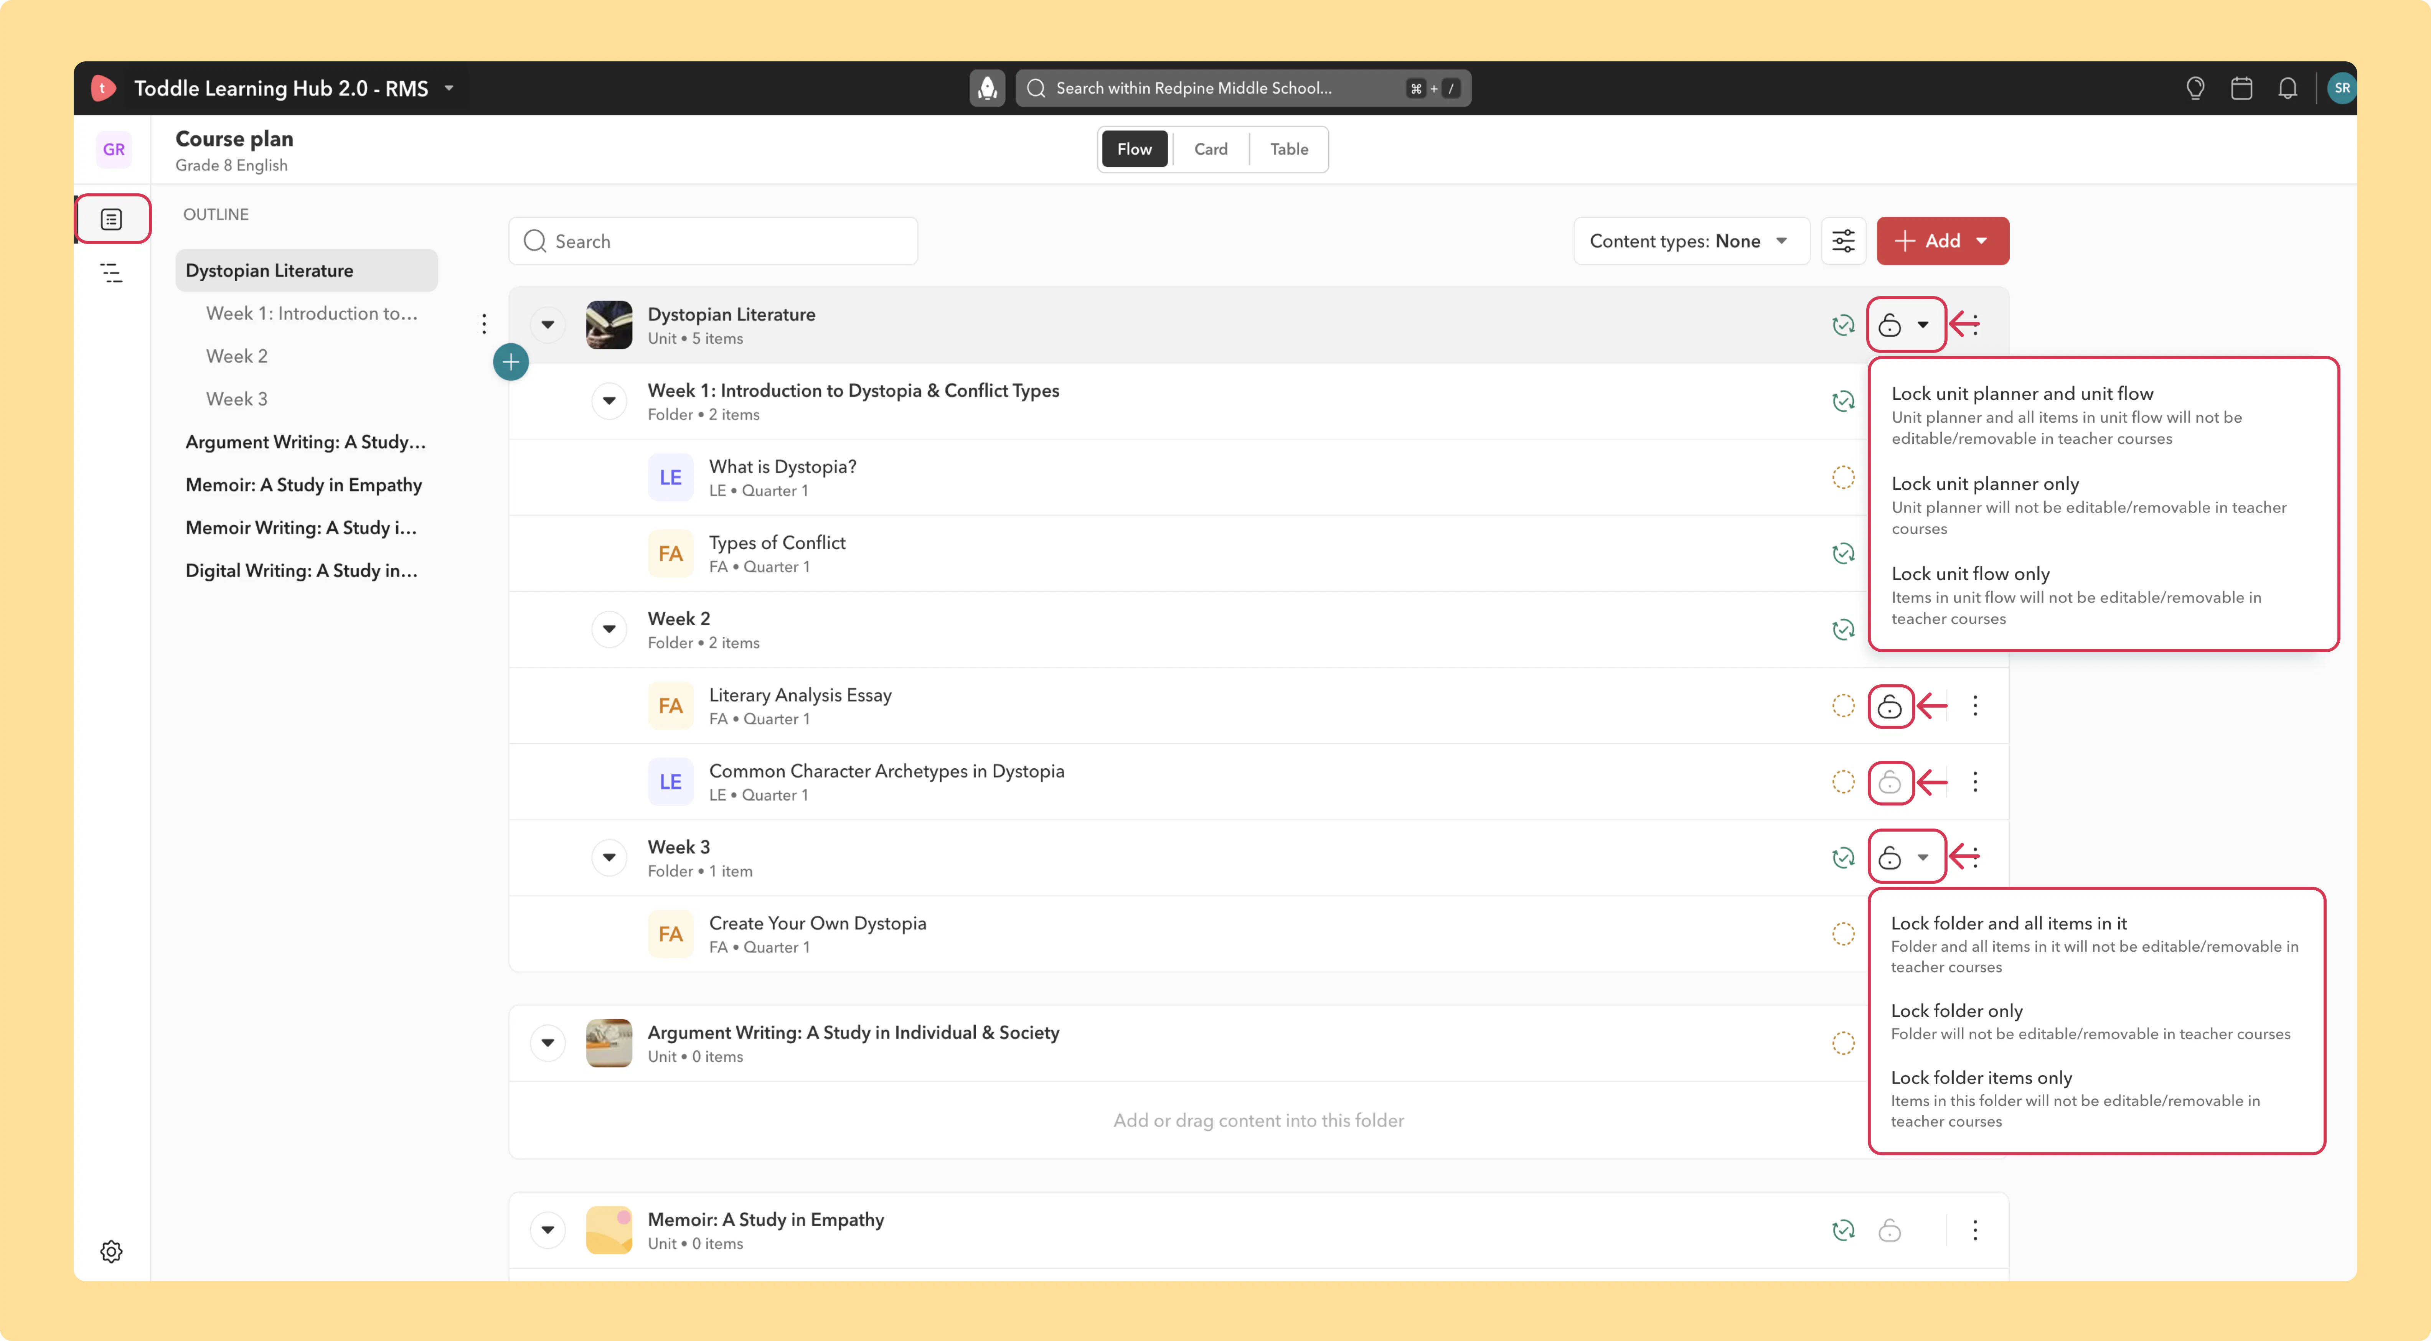The width and height of the screenshot is (2431, 1341).
Task: Click dashed status circle for Argument Writing unit
Action: (1843, 1043)
